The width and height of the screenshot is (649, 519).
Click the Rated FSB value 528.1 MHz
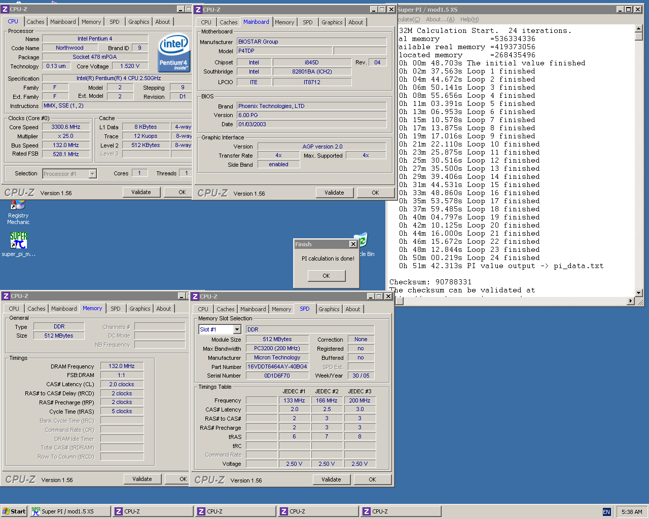pos(66,154)
